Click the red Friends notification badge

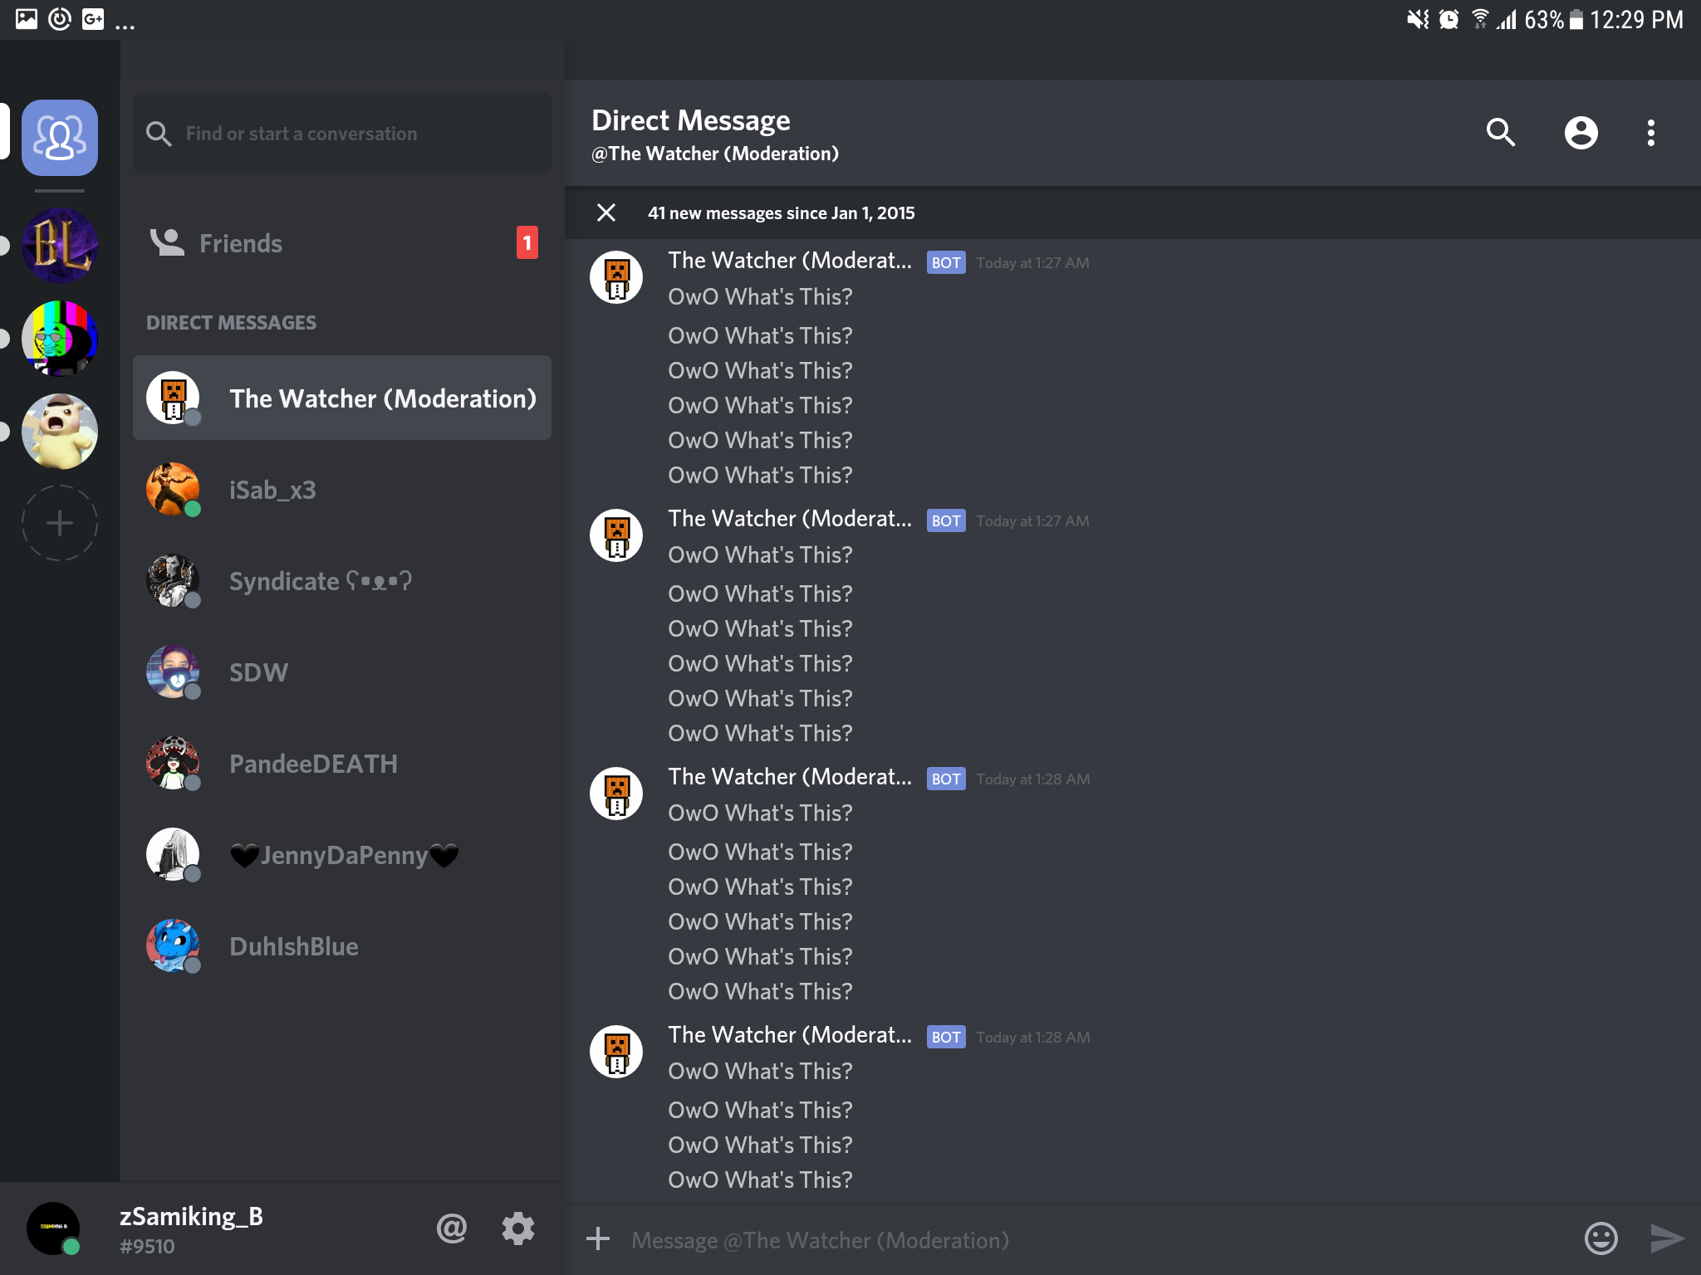527,242
